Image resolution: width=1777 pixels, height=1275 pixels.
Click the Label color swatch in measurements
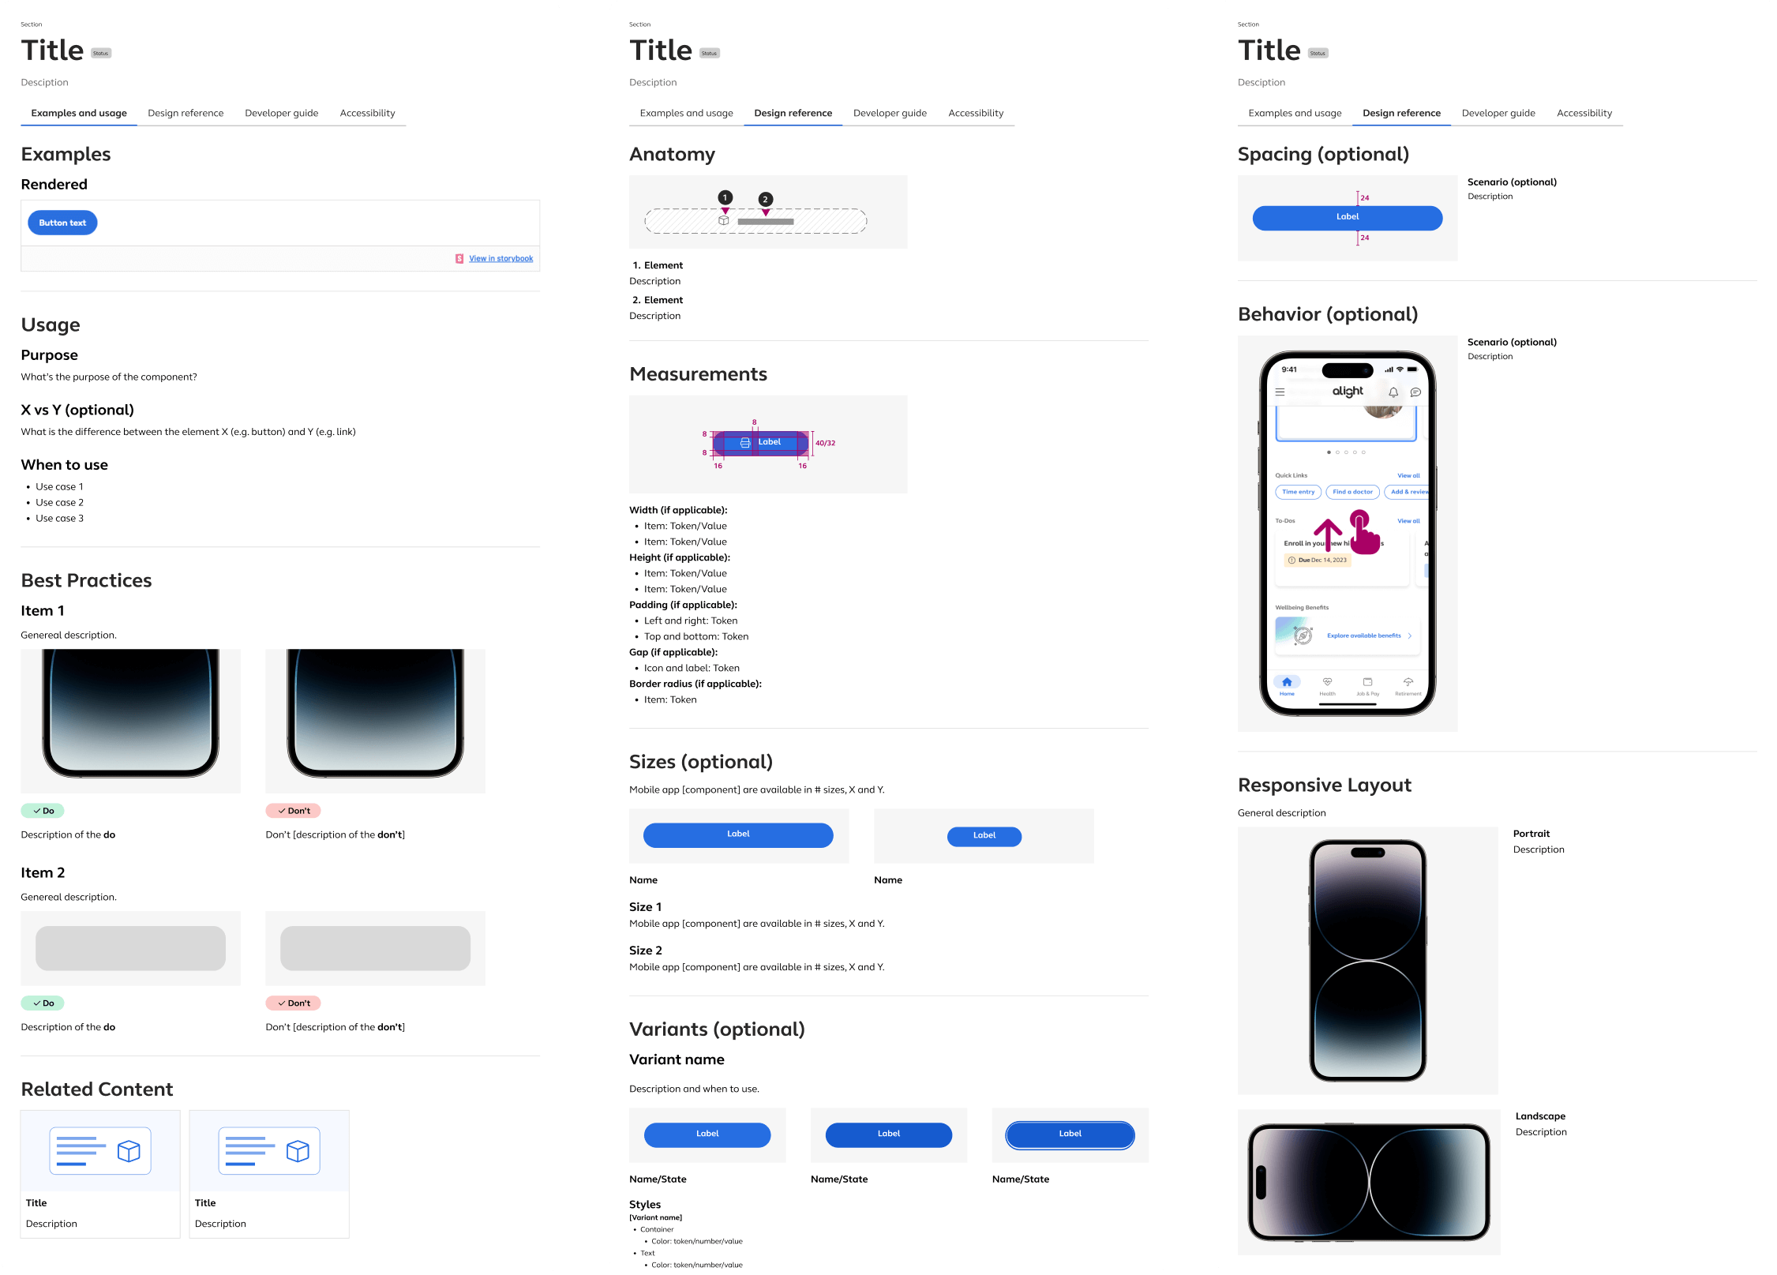[x=770, y=441]
